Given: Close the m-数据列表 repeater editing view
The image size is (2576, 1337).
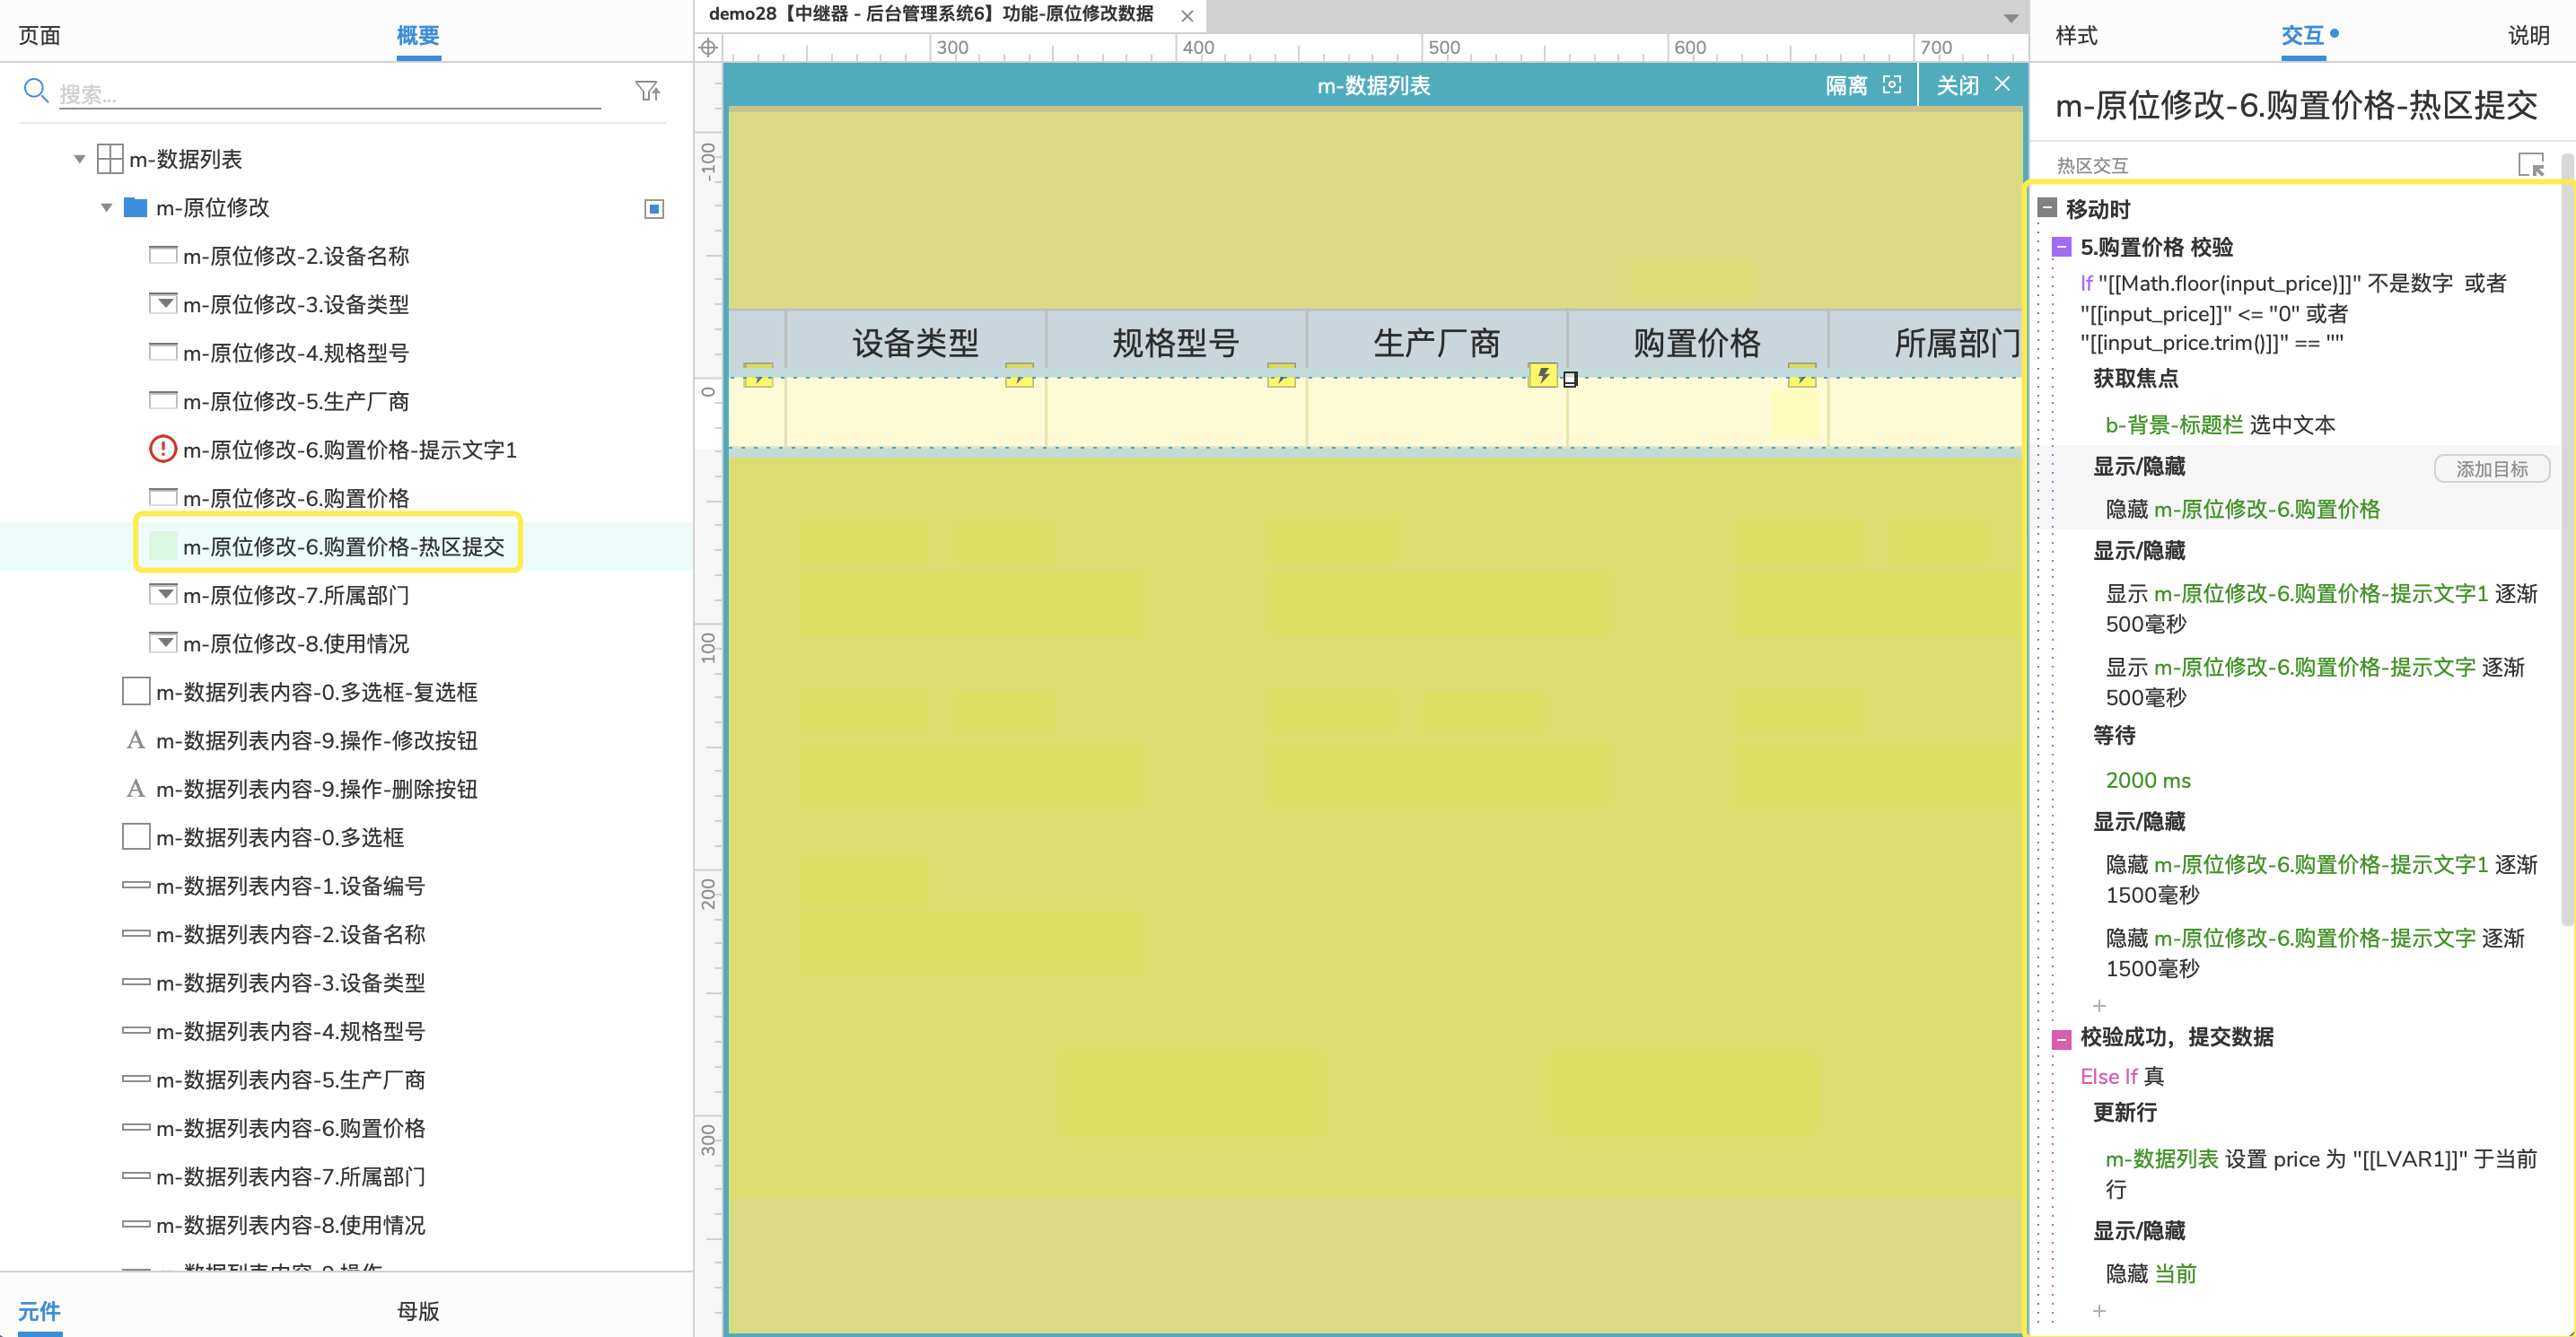Looking at the screenshot, I should [x=2002, y=84].
